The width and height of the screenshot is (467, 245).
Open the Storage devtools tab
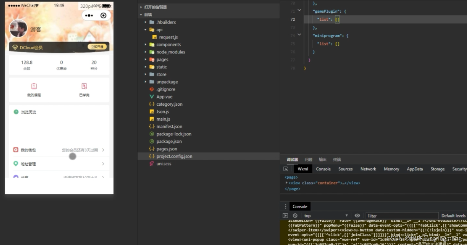click(438, 169)
